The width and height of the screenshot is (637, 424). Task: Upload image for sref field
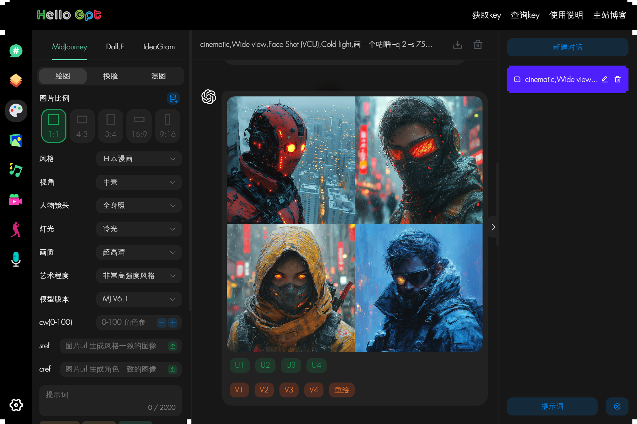[173, 346]
